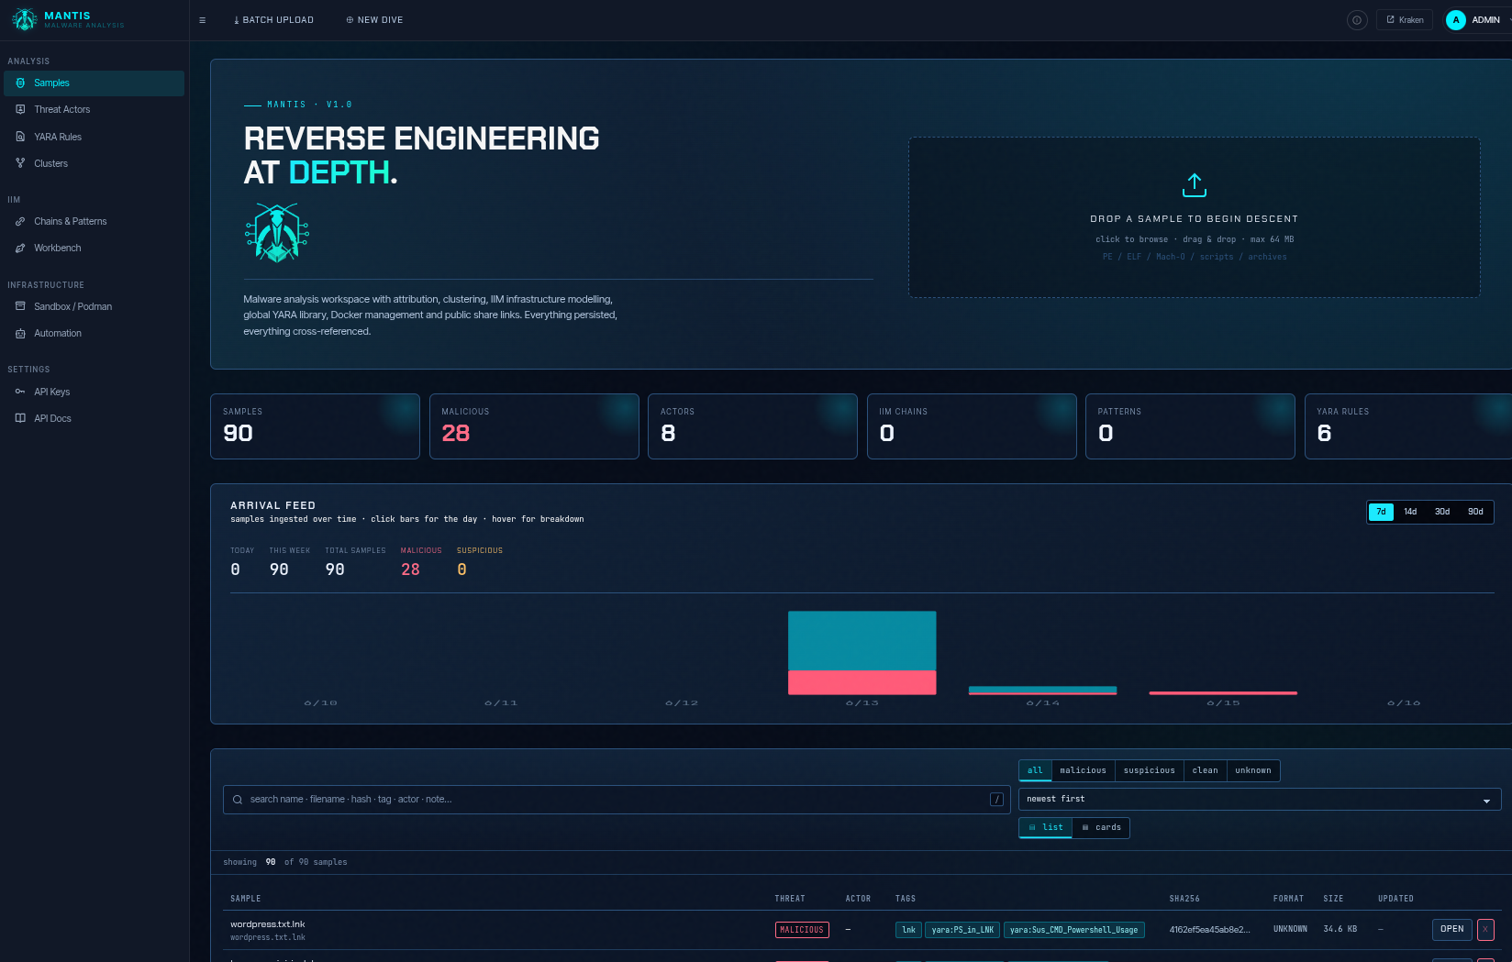
Task: Click the MALICIOUS threat badge
Action: click(x=802, y=930)
